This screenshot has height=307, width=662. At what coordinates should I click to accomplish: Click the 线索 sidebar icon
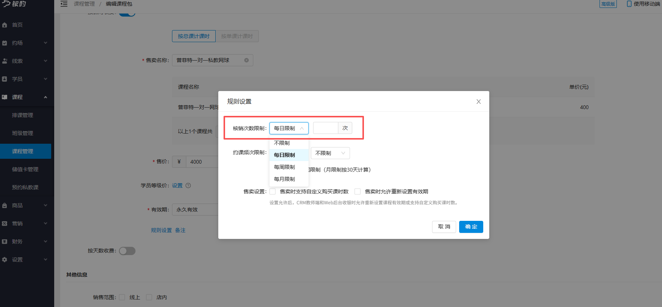click(5, 61)
